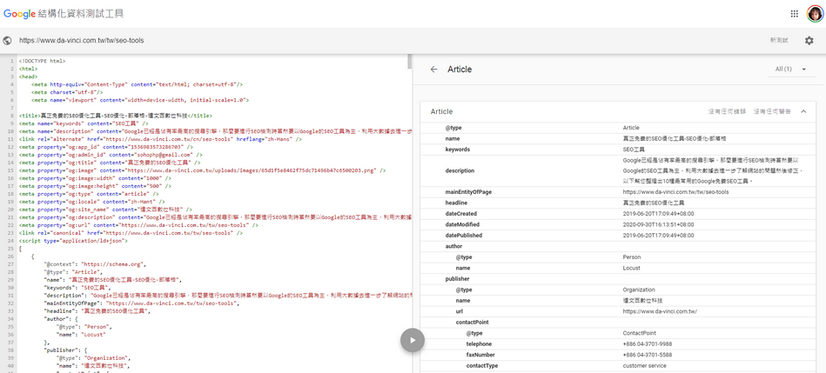This screenshot has height=373, width=826.
Task: Click the 沒有任何錯誤 label
Action: pos(727,111)
